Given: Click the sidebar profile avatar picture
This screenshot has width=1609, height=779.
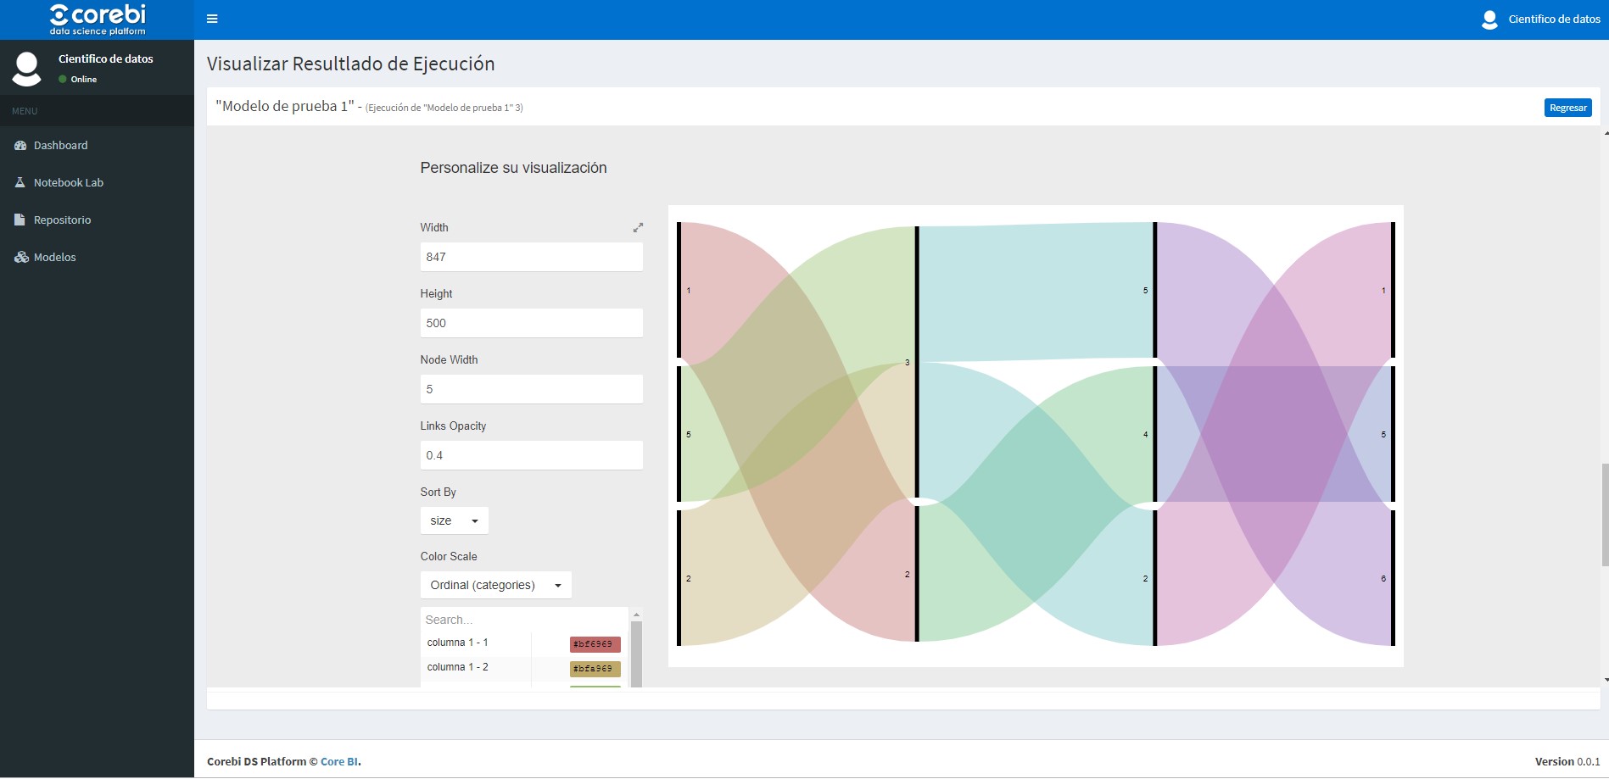Looking at the screenshot, I should [27, 69].
